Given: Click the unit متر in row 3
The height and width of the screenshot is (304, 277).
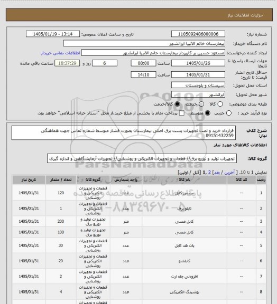Looking at the screenshot, I should click(126, 222).
